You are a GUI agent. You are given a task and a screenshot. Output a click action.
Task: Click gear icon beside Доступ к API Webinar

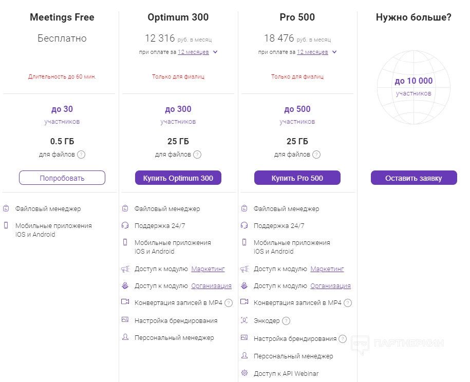click(x=244, y=373)
